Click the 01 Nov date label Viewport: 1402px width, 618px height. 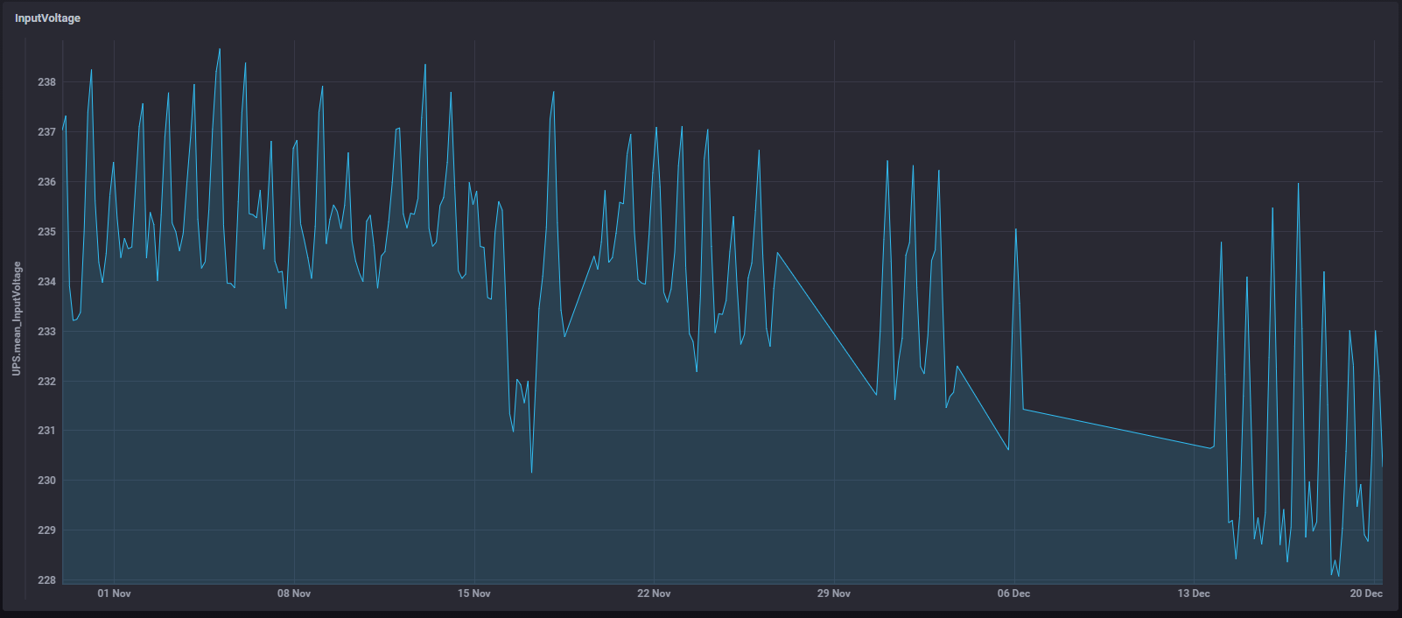[115, 593]
